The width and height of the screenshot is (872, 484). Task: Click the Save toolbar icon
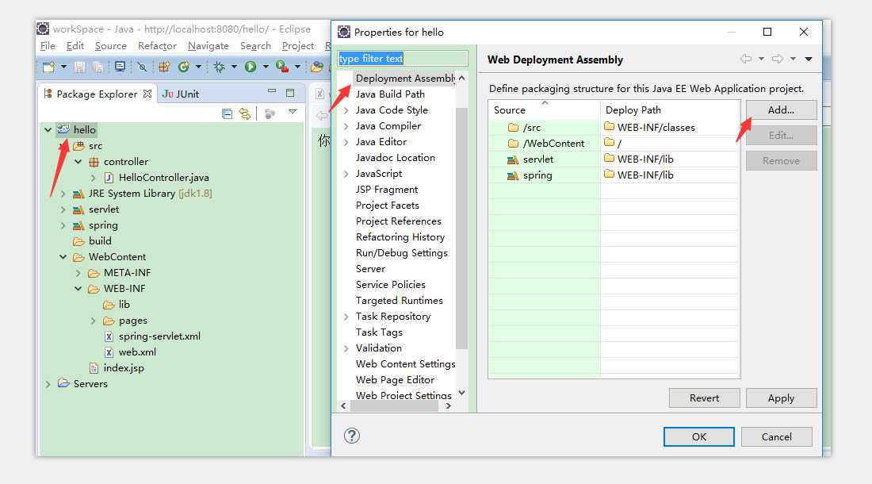[79, 67]
